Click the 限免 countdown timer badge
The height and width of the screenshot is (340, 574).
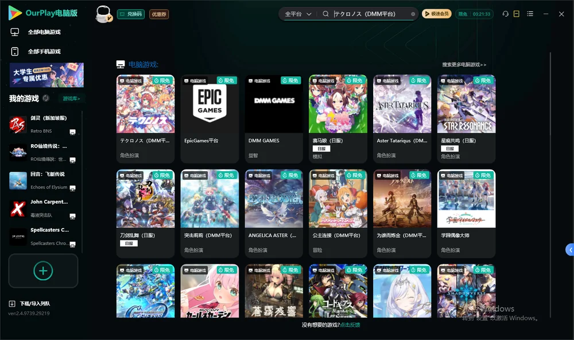click(x=474, y=14)
